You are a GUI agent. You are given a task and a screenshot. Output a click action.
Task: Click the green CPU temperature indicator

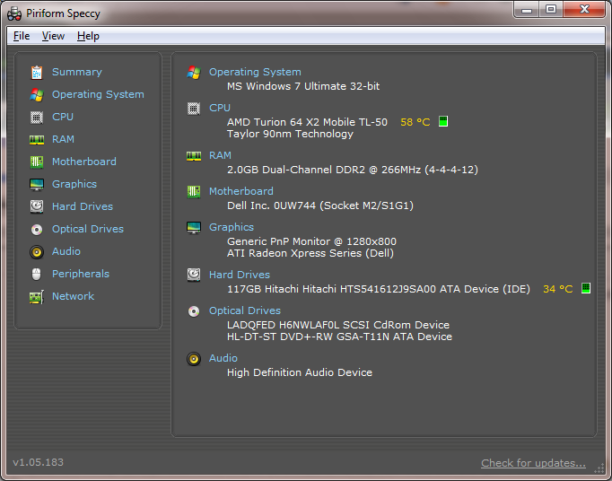pyautogui.click(x=443, y=121)
